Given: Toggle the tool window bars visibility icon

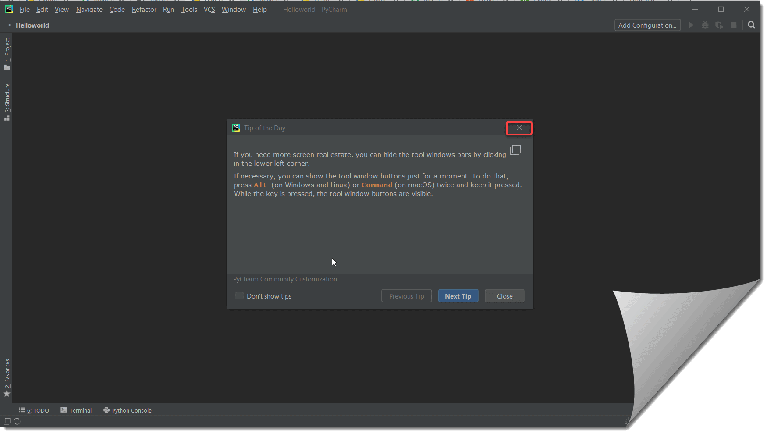Looking at the screenshot, I should pyautogui.click(x=6, y=421).
